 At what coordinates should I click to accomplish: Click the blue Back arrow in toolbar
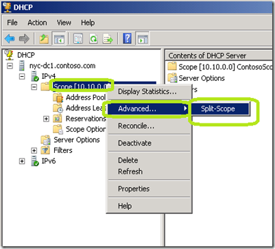pos(10,38)
